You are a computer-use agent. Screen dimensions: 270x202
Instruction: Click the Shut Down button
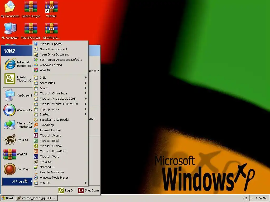[x=89, y=190]
